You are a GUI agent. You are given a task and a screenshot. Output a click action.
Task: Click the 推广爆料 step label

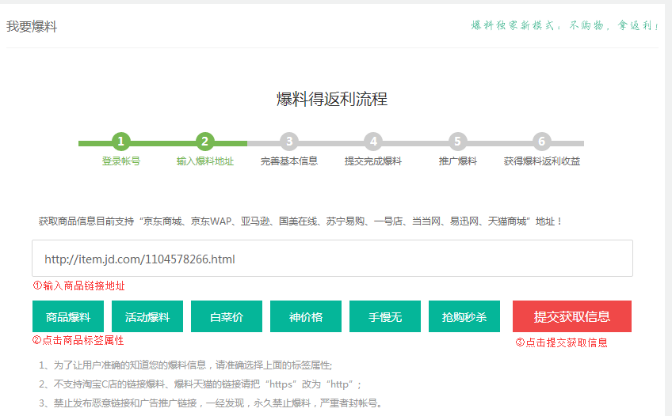point(458,161)
